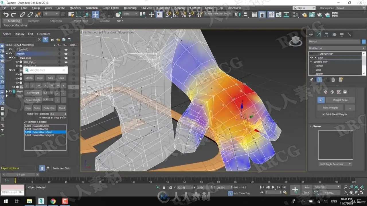Image resolution: width=367 pixels, height=206 pixels.
Task: Open the Joint Angle Deformer dropdown
Action: (335, 164)
